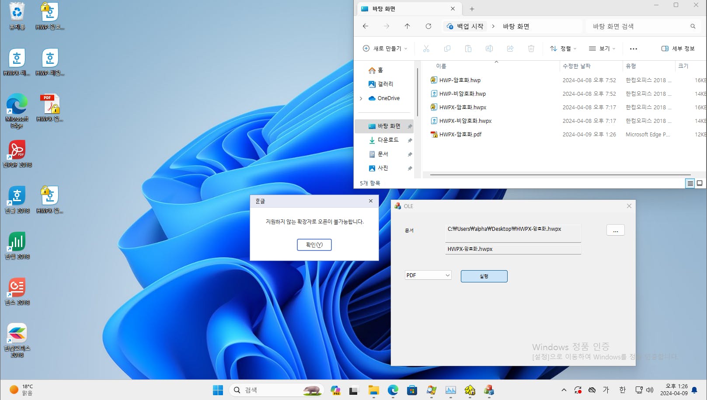
Task: Select the 한PDF 2018 desktop shortcut
Action: click(x=17, y=154)
